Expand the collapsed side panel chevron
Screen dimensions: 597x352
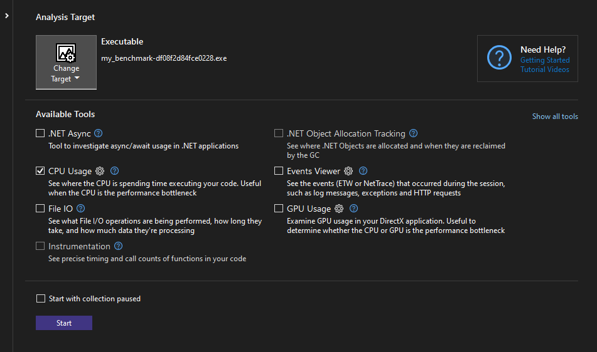click(6, 15)
